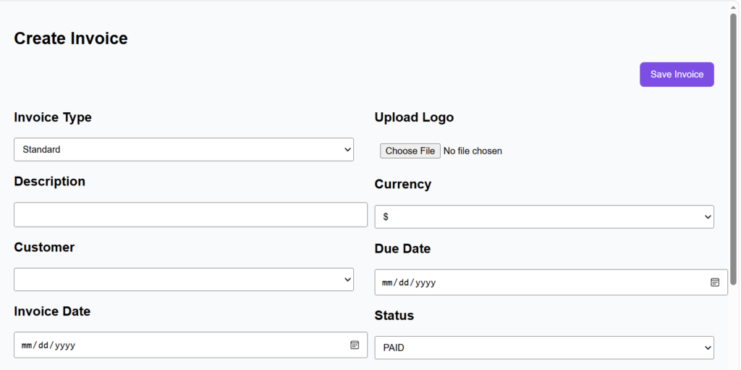Image resolution: width=741 pixels, height=370 pixels.
Task: Open the Due Date calendar picker icon
Action: point(715,282)
